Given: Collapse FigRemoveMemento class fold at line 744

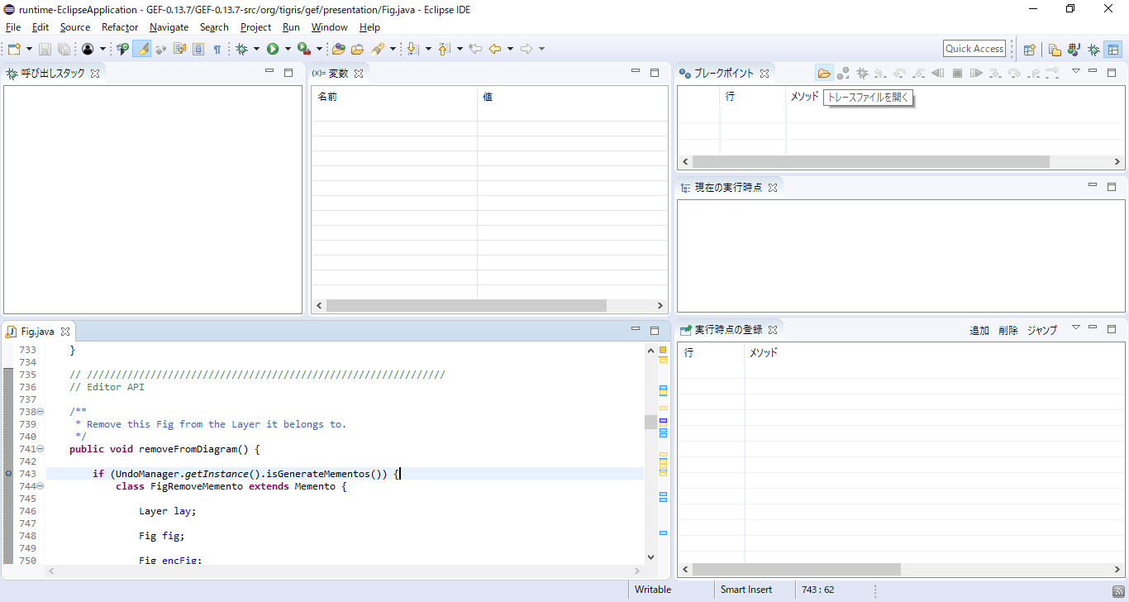Looking at the screenshot, I should pyautogui.click(x=40, y=486).
